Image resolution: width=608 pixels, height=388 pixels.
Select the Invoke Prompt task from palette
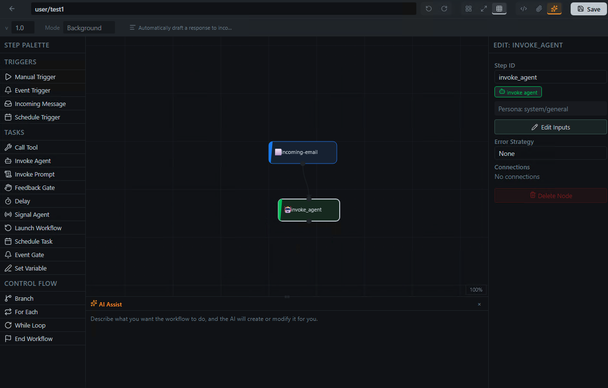34,174
